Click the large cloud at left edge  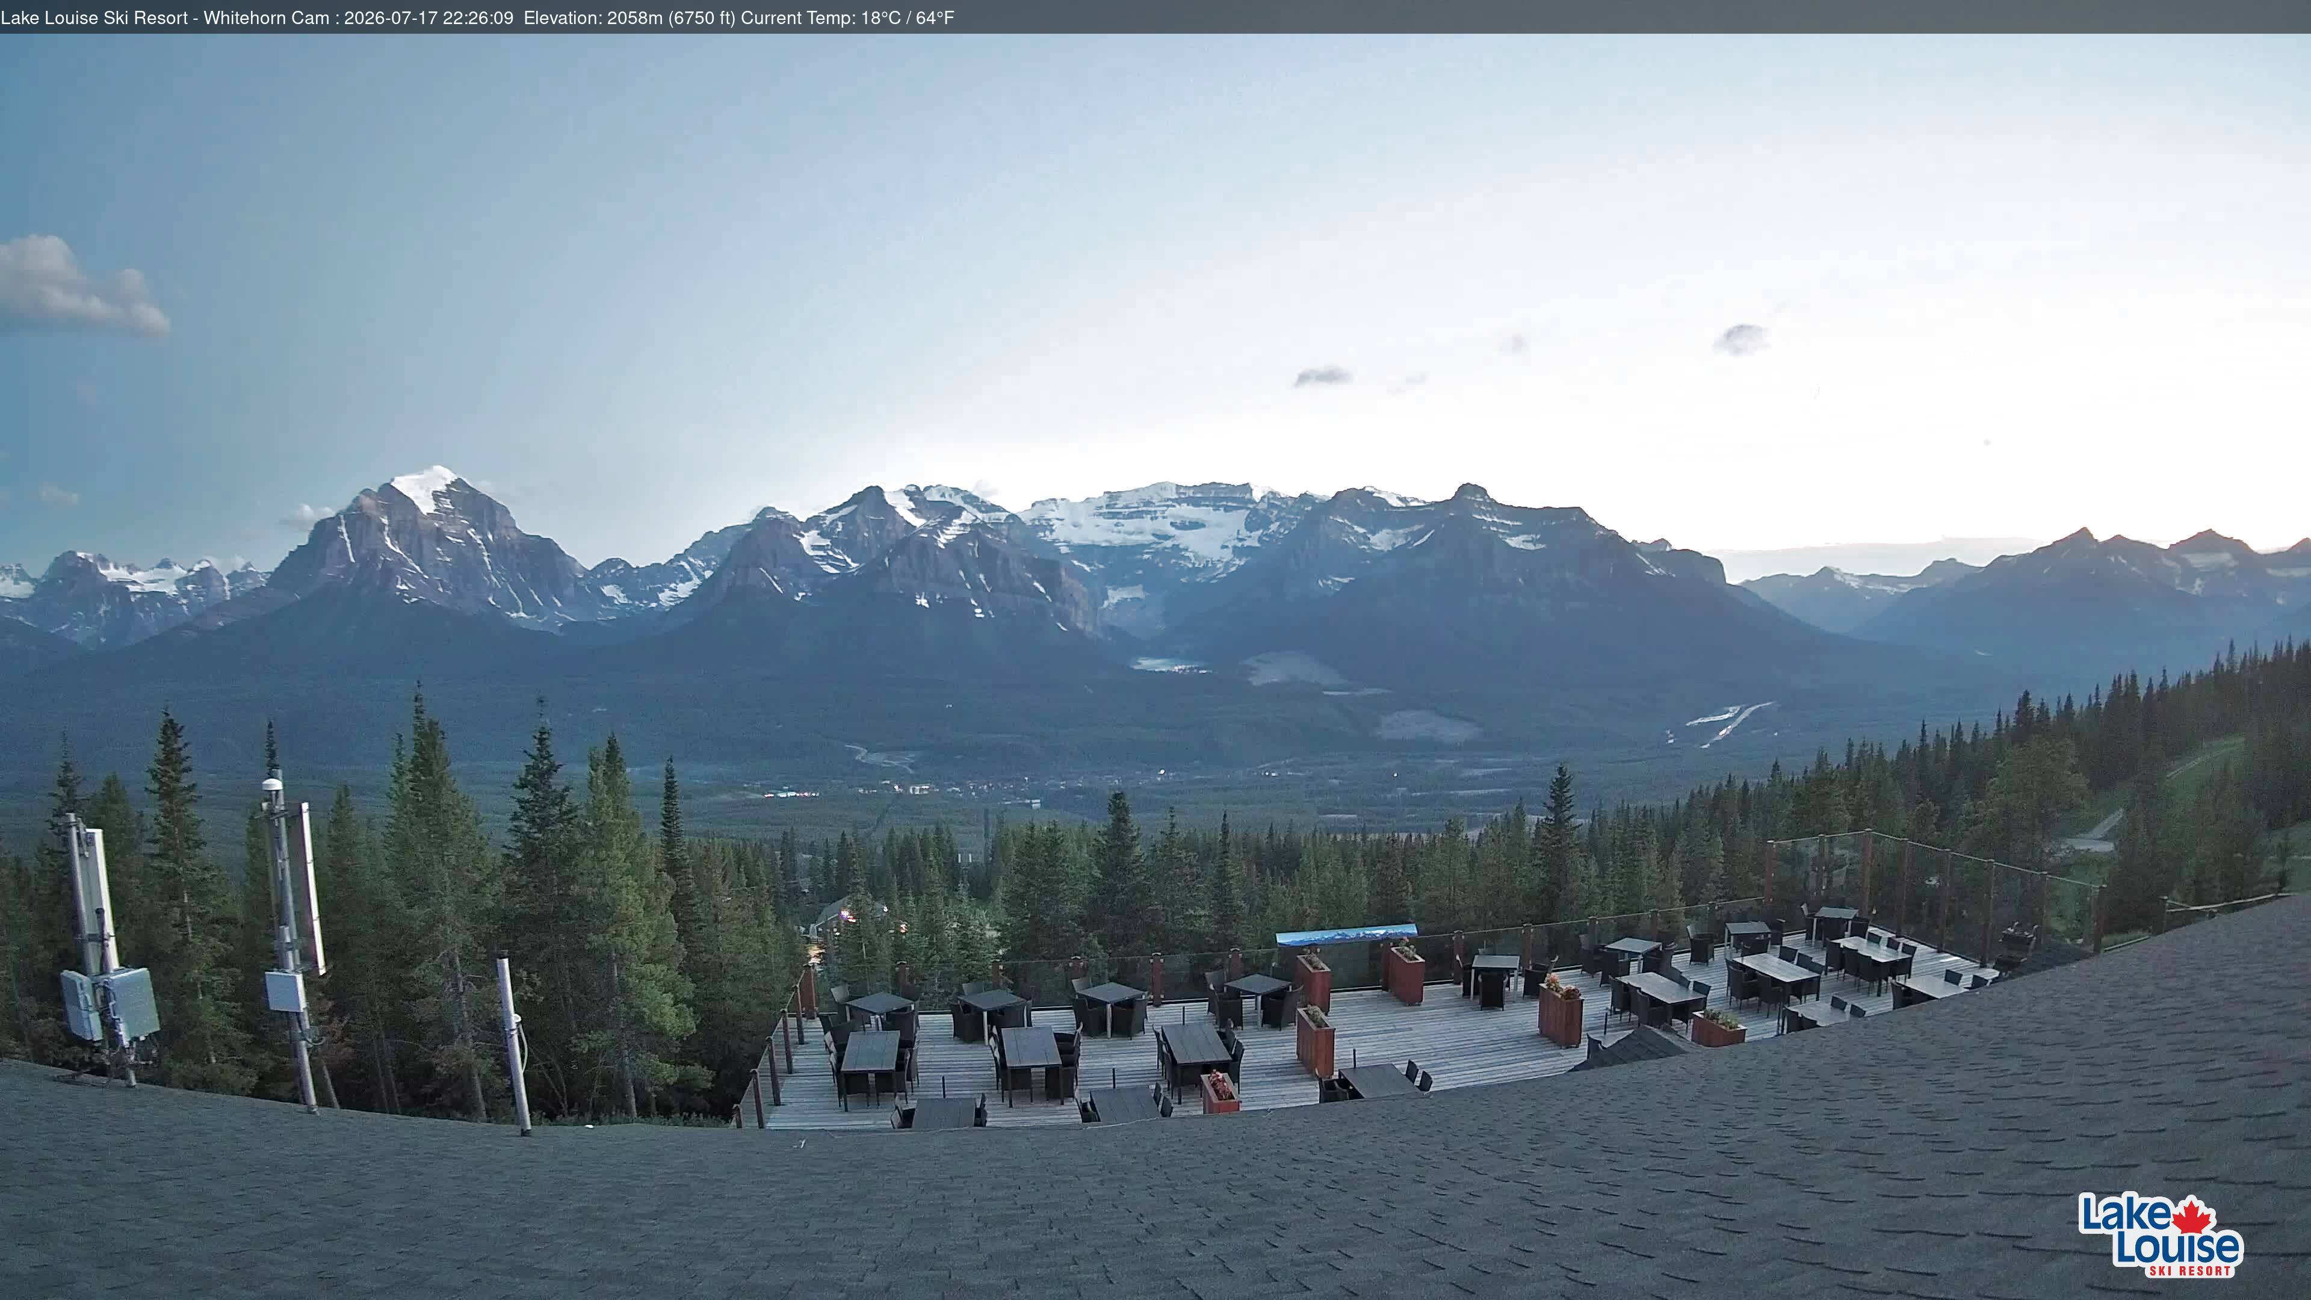[80, 285]
